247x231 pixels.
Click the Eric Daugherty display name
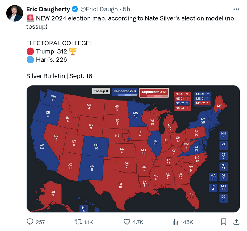[x=48, y=9]
